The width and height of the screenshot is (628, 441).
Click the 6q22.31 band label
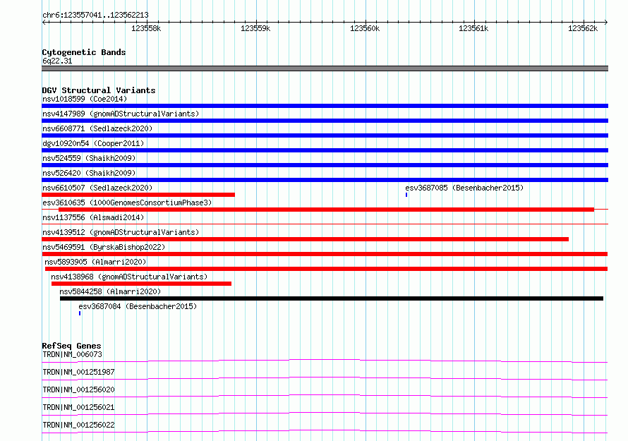[57, 61]
